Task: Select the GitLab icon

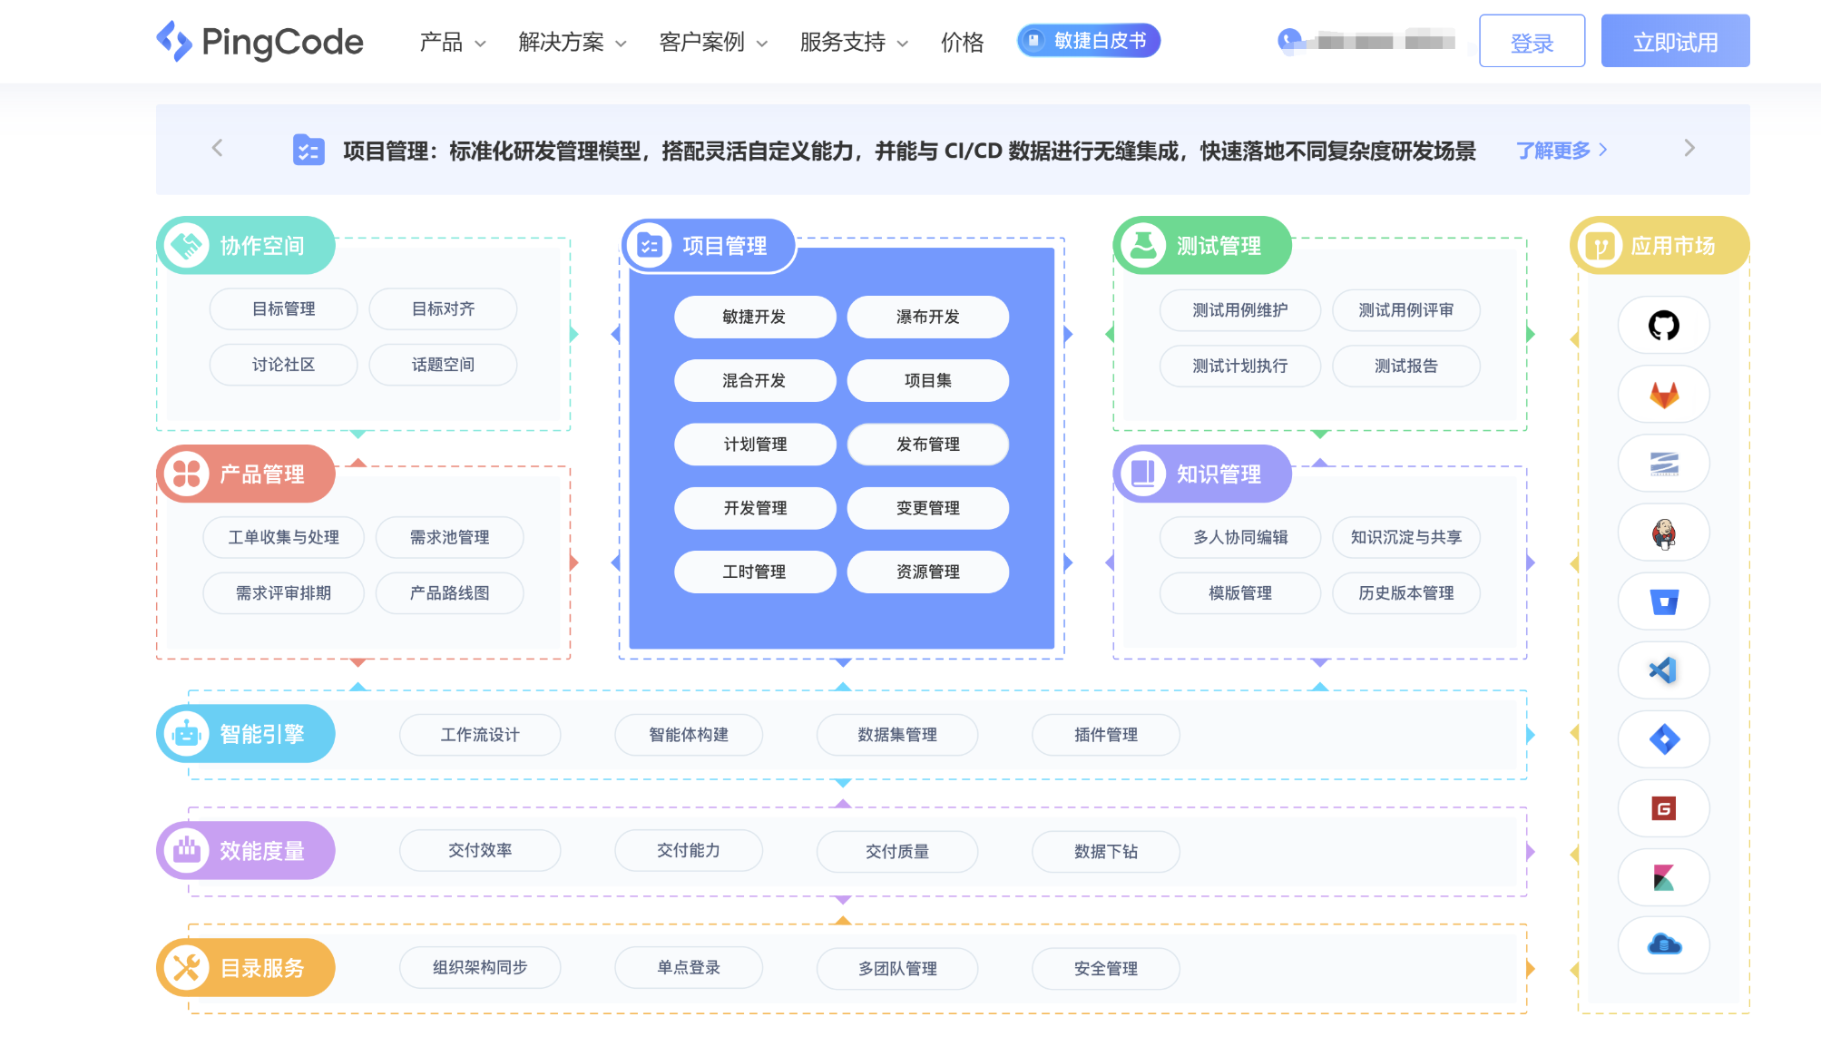Action: click(x=1663, y=395)
